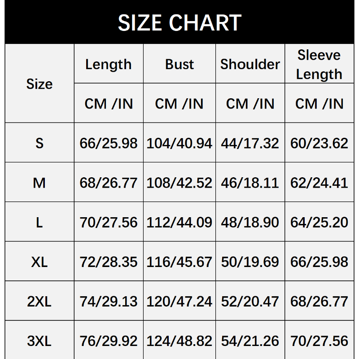Click the M size row label
Image resolution: width=359 pixels, height=359 pixels.
tap(39, 183)
